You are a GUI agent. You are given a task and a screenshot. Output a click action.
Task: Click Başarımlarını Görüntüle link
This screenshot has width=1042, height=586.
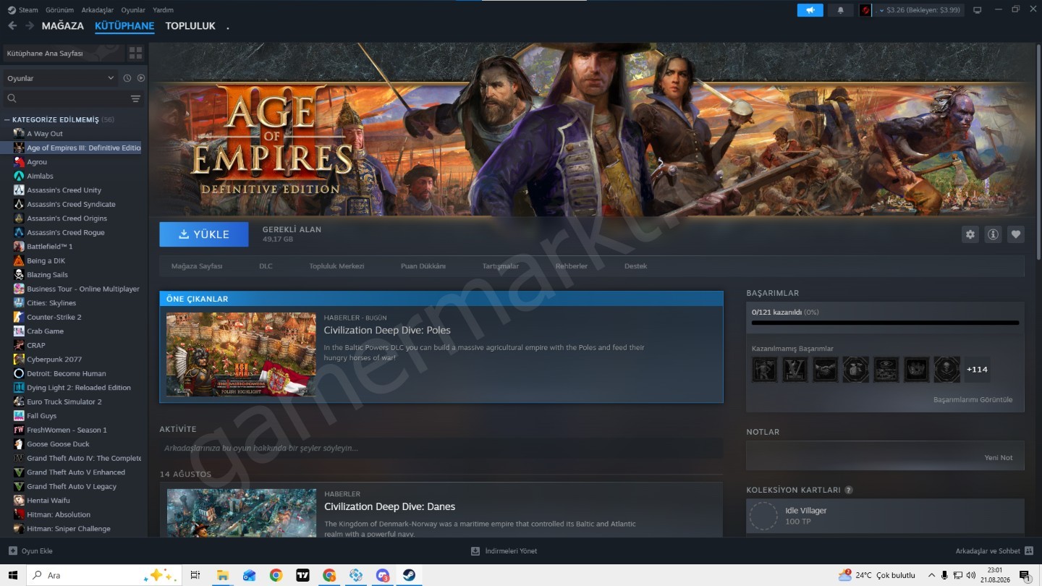tap(973, 399)
